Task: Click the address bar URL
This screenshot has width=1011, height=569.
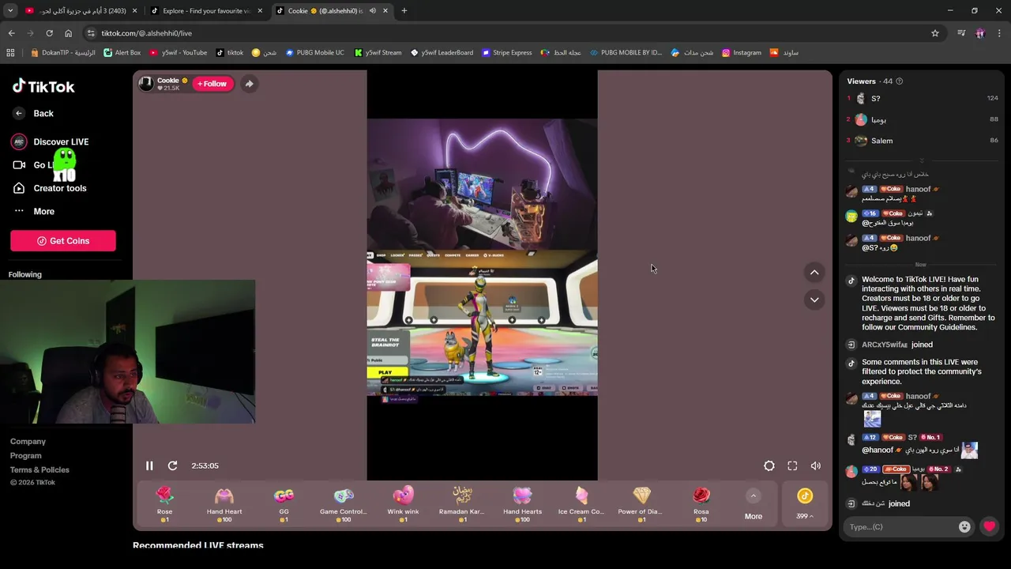Action: [146, 33]
